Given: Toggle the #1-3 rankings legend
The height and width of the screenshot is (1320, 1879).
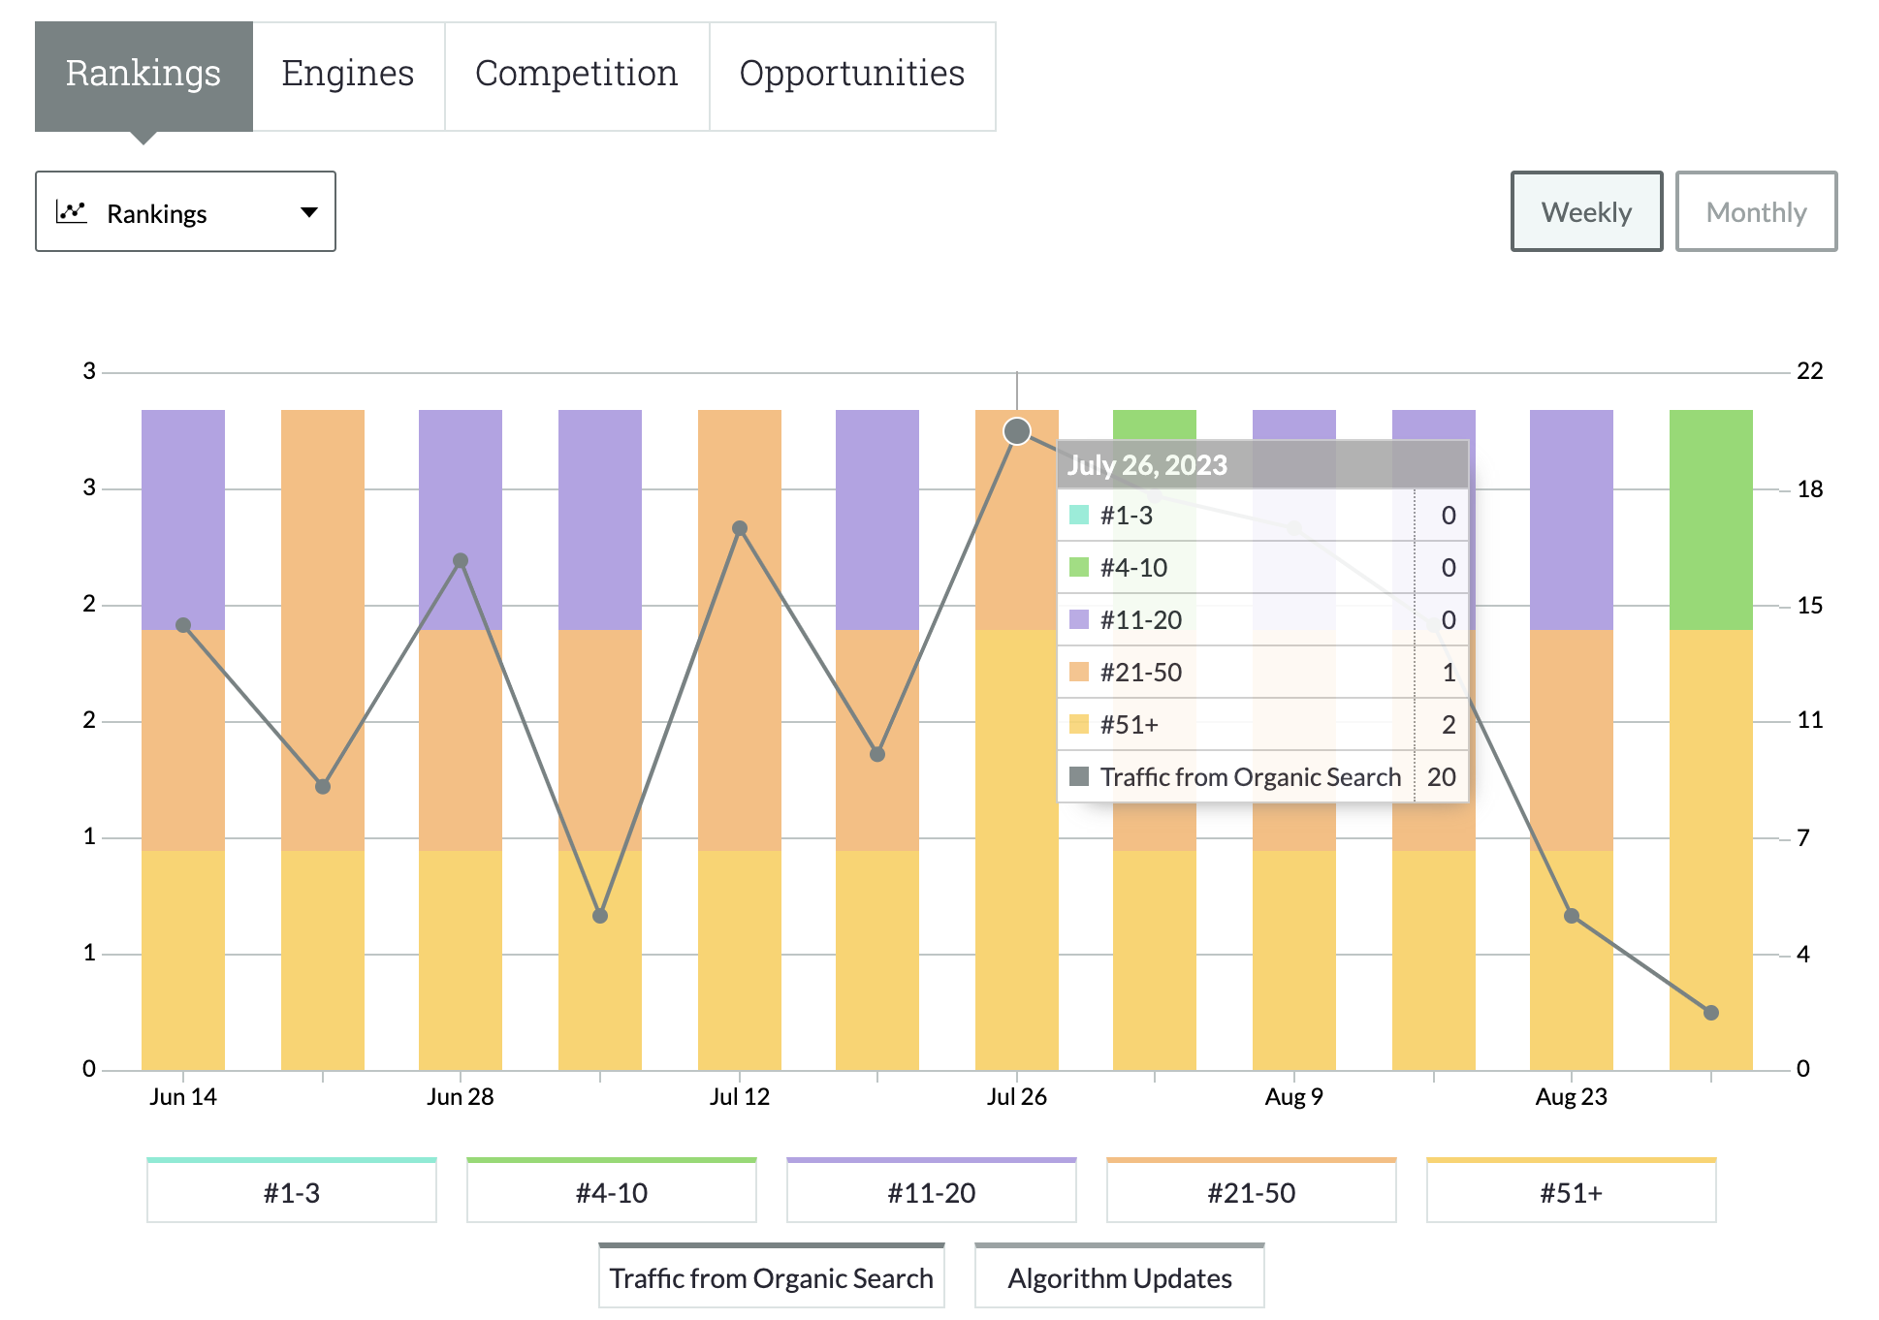Looking at the screenshot, I should pos(292,1191).
